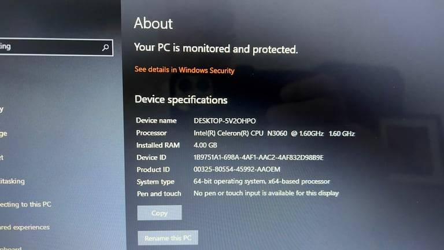Click the Copy button under device specifications
This screenshot has height=250, width=444.
click(x=160, y=212)
